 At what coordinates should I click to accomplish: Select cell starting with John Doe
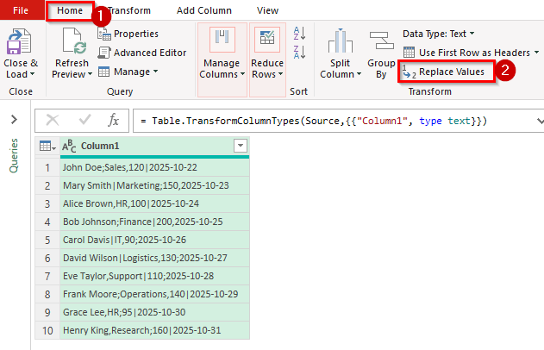[x=154, y=167]
